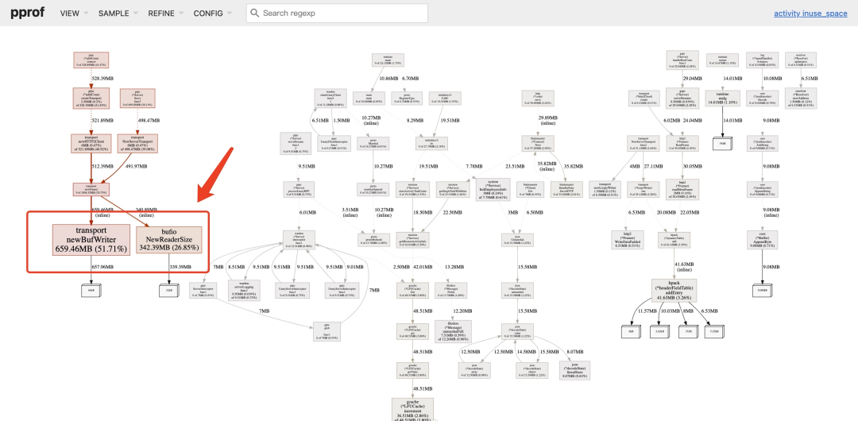Click the 657.96MB edge label
This screenshot has height=421, width=858.
click(x=102, y=267)
